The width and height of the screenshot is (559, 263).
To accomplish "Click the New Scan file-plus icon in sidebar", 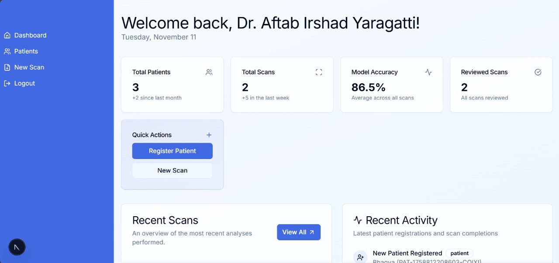I will coord(7,67).
